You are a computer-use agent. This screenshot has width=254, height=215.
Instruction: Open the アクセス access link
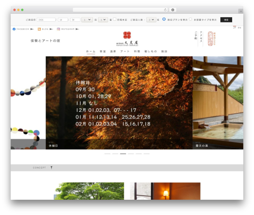(x=201, y=37)
